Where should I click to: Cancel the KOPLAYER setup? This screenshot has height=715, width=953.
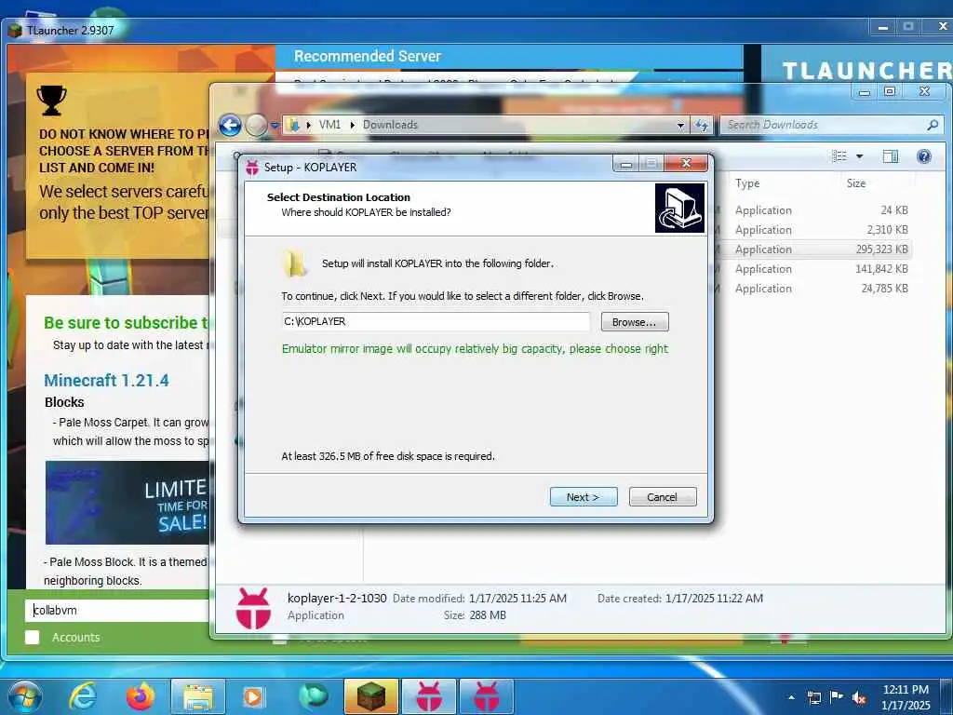tap(663, 497)
